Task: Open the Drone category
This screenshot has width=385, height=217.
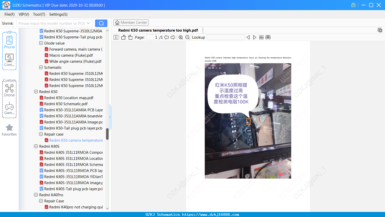Action: [x=9, y=91]
